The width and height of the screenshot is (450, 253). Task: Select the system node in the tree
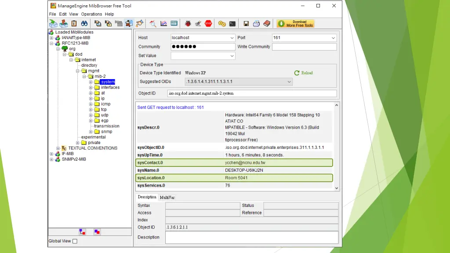(108, 82)
